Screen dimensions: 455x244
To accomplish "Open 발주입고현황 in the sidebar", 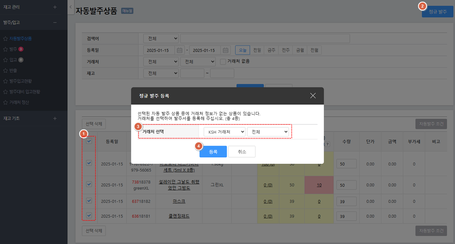I will pos(24,81).
